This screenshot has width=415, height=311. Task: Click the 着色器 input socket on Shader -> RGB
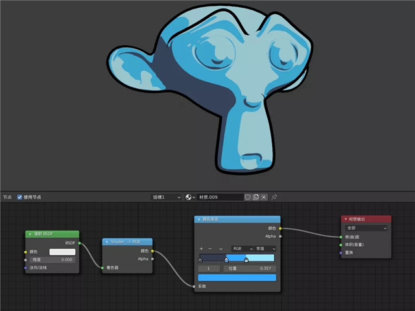[x=102, y=268]
